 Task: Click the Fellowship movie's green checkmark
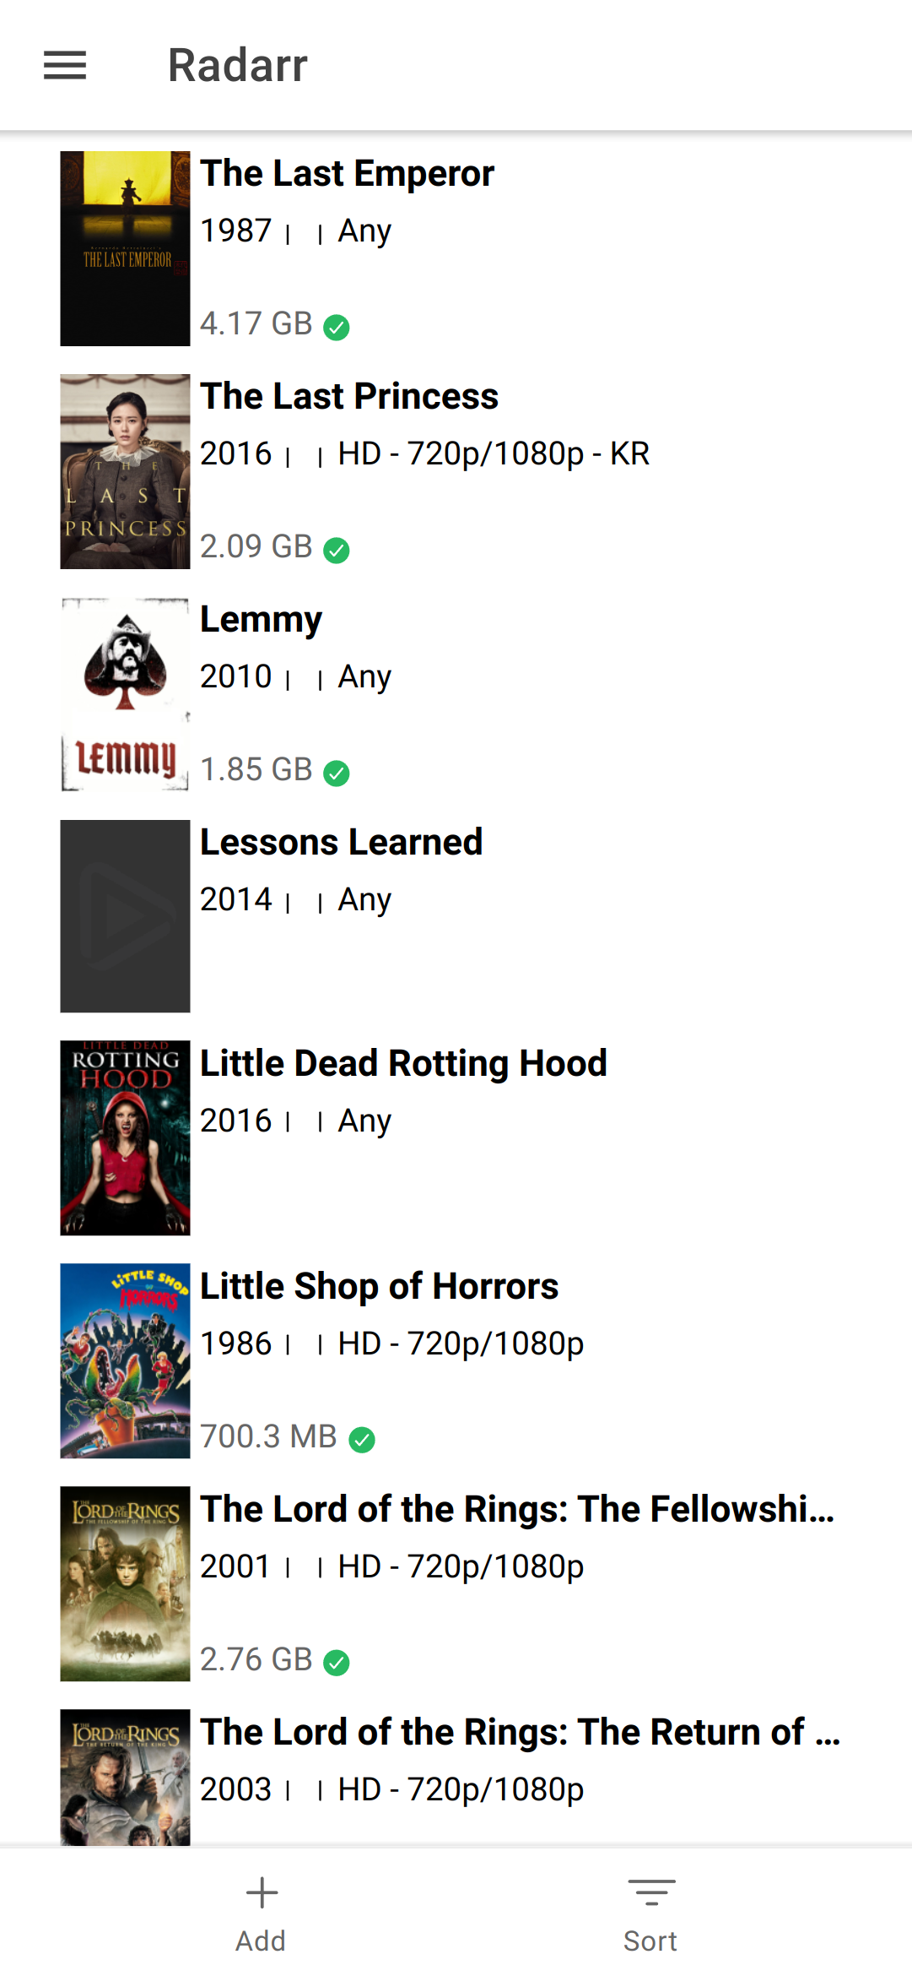[x=337, y=1662]
